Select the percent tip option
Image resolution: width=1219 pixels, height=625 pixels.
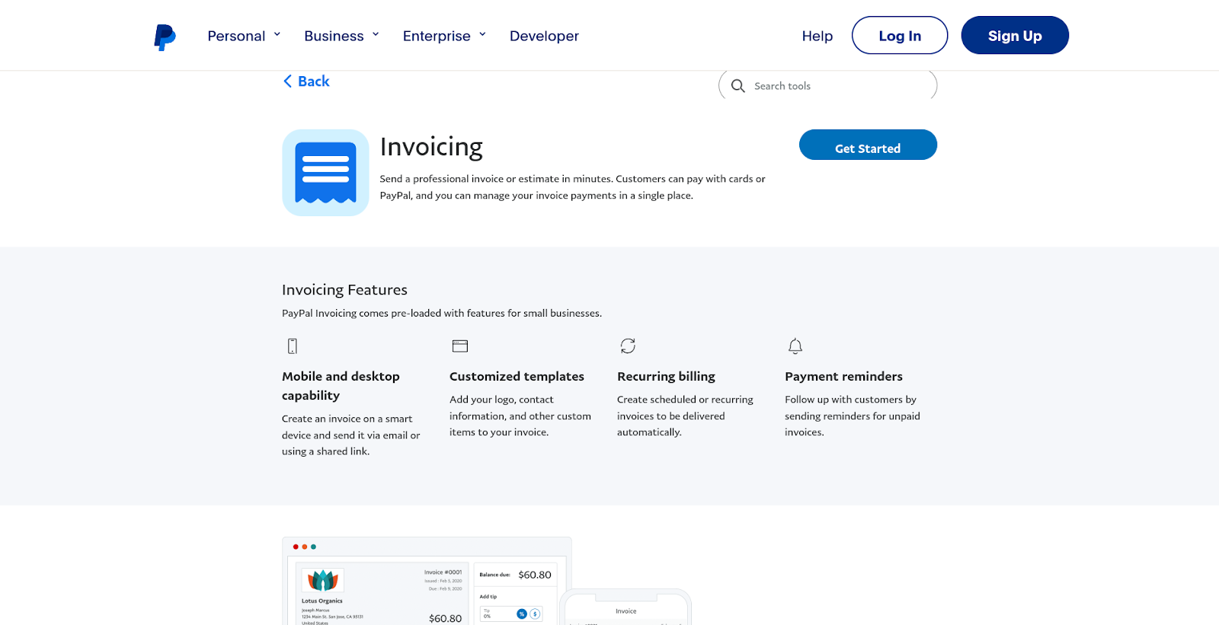point(522,614)
